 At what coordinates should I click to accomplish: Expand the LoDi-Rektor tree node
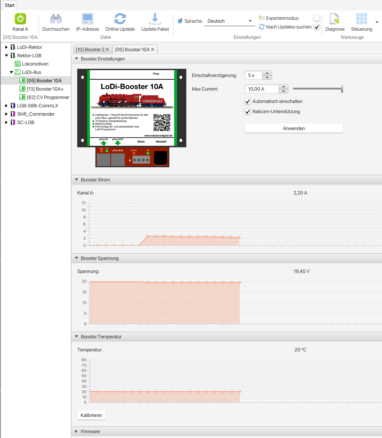[6, 47]
